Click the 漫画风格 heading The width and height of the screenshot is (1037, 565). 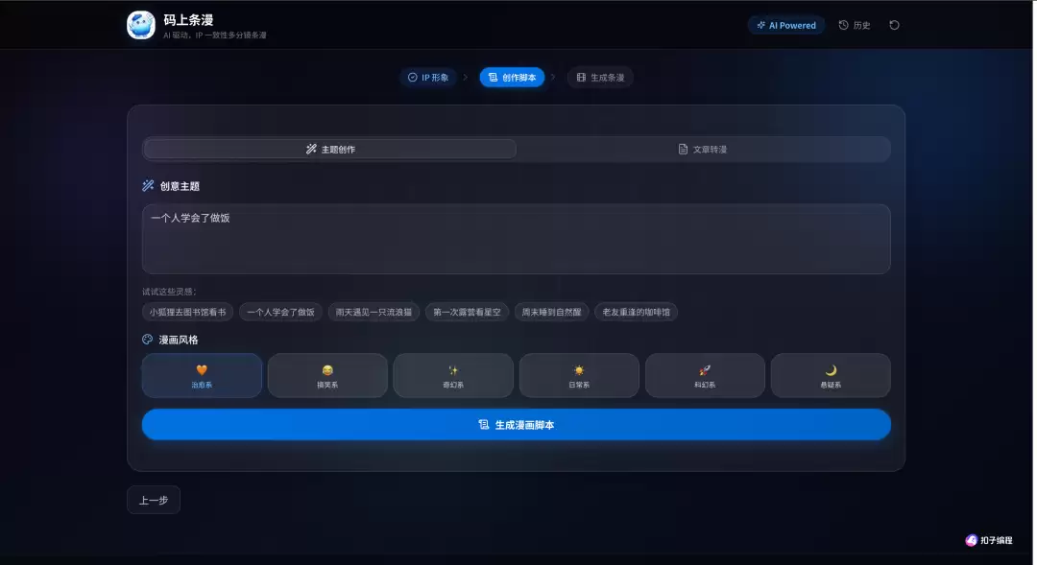(x=179, y=340)
